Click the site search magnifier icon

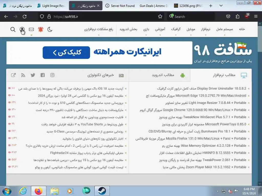coord(13,30)
